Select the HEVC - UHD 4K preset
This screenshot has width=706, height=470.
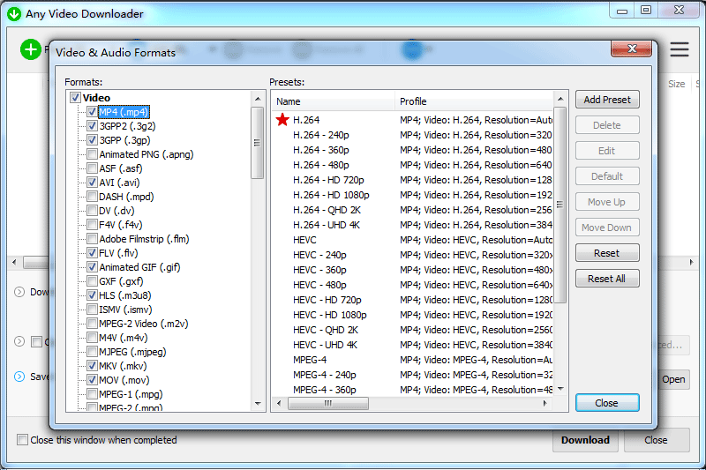point(325,345)
